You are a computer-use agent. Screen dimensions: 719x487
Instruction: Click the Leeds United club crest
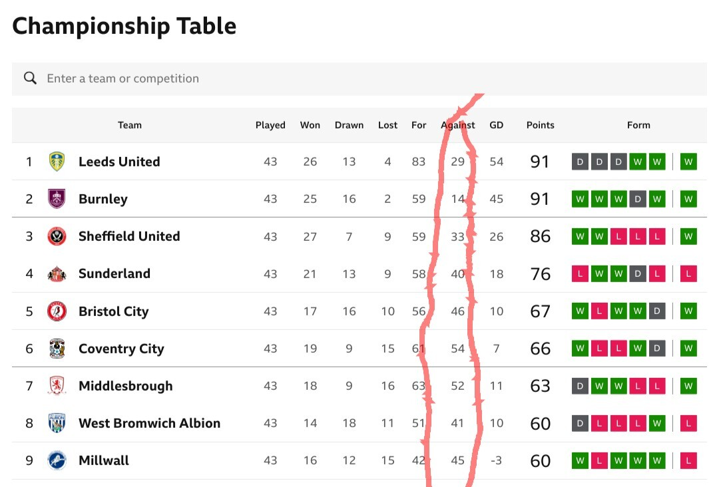(57, 162)
